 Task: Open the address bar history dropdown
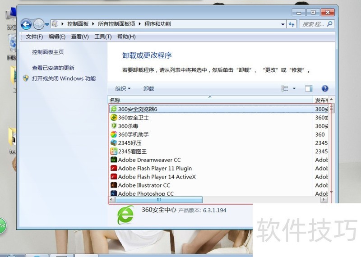[x=283, y=24]
